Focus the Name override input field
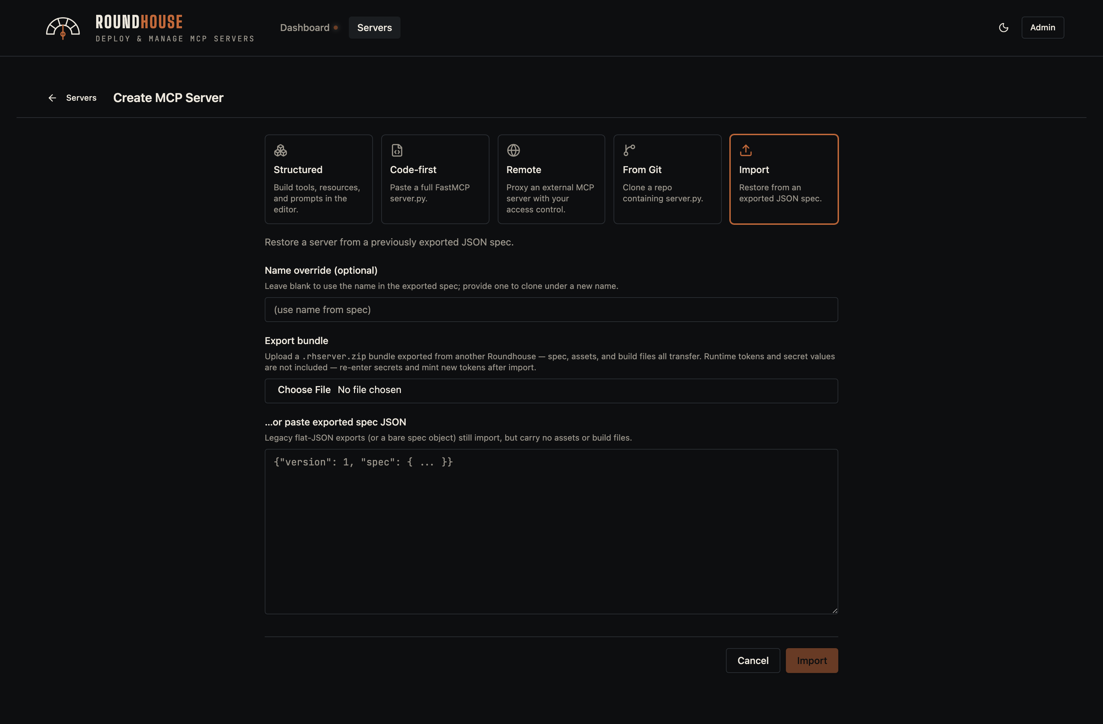The width and height of the screenshot is (1103, 724). click(551, 310)
